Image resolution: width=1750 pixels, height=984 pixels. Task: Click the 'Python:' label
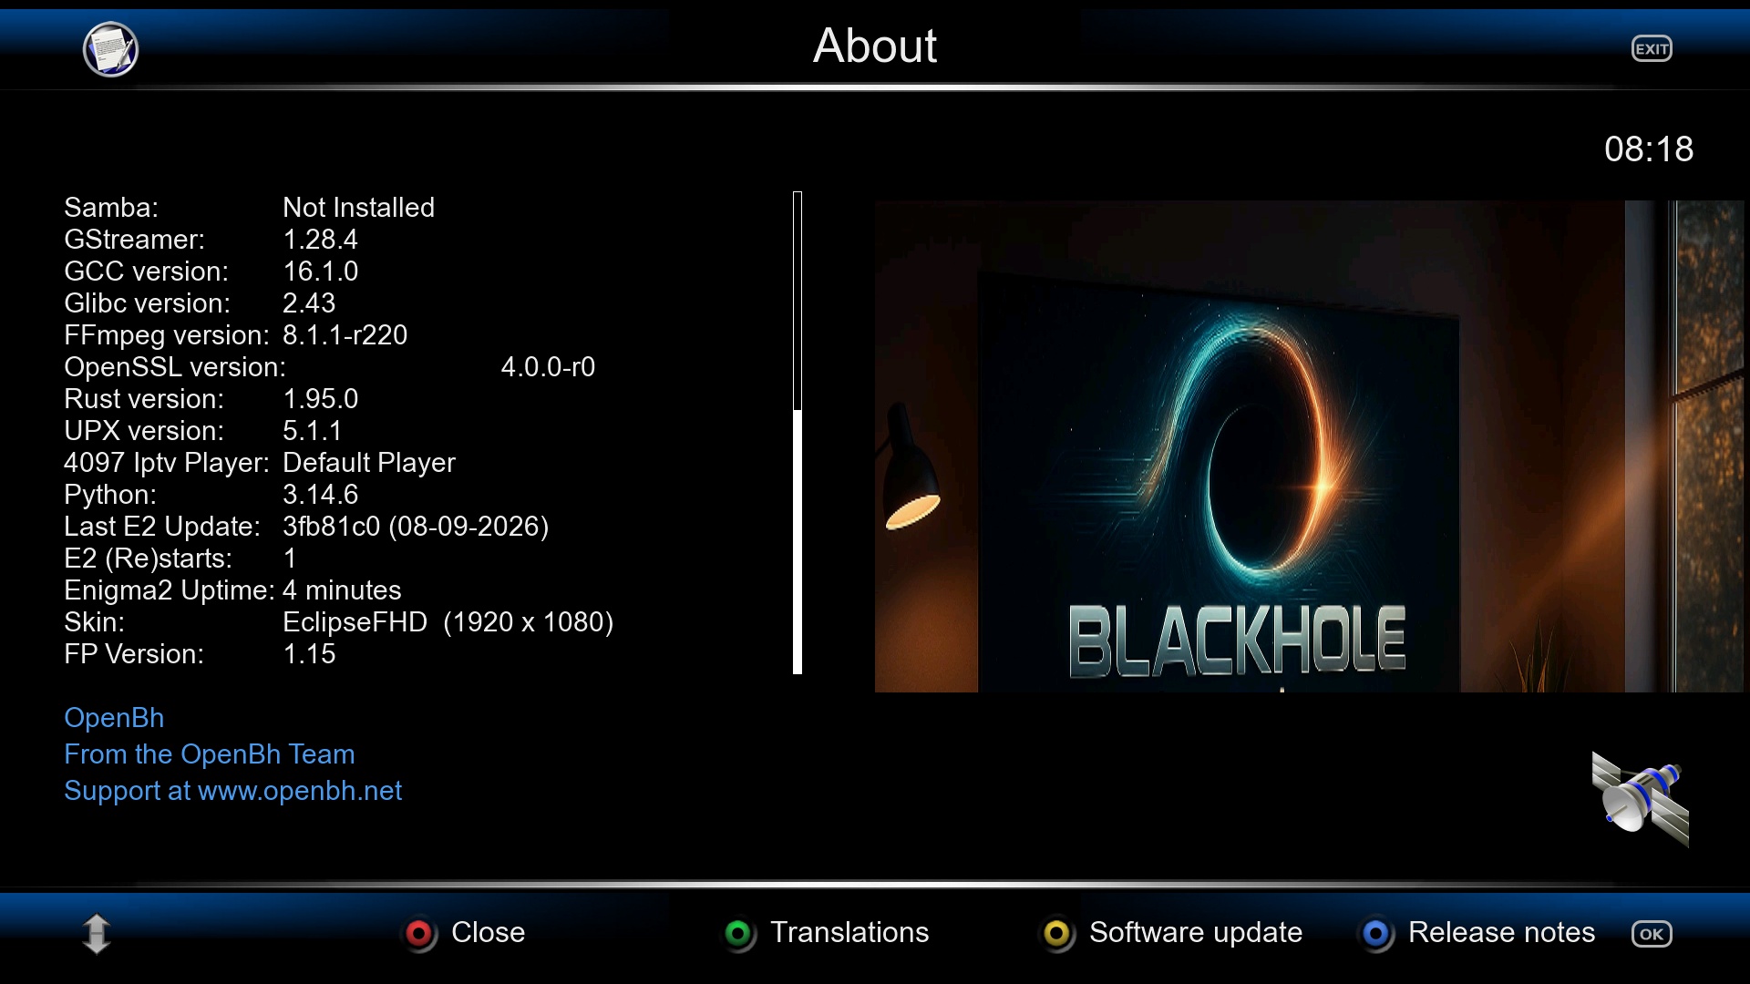pos(110,496)
